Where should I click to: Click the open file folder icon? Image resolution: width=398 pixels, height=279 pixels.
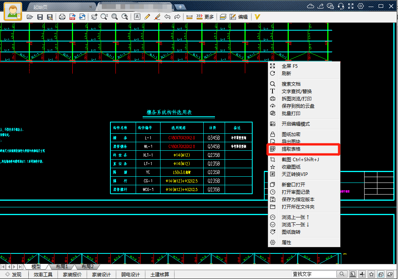click(30, 17)
